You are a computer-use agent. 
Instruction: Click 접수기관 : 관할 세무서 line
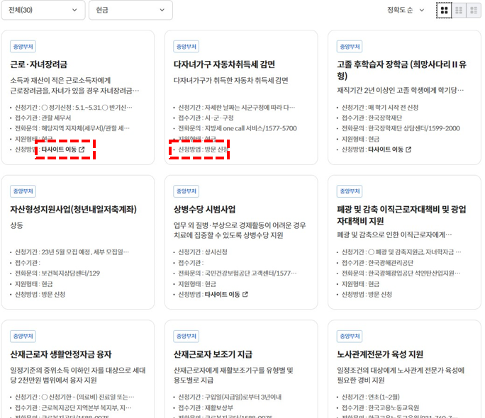pyautogui.click(x=43, y=118)
